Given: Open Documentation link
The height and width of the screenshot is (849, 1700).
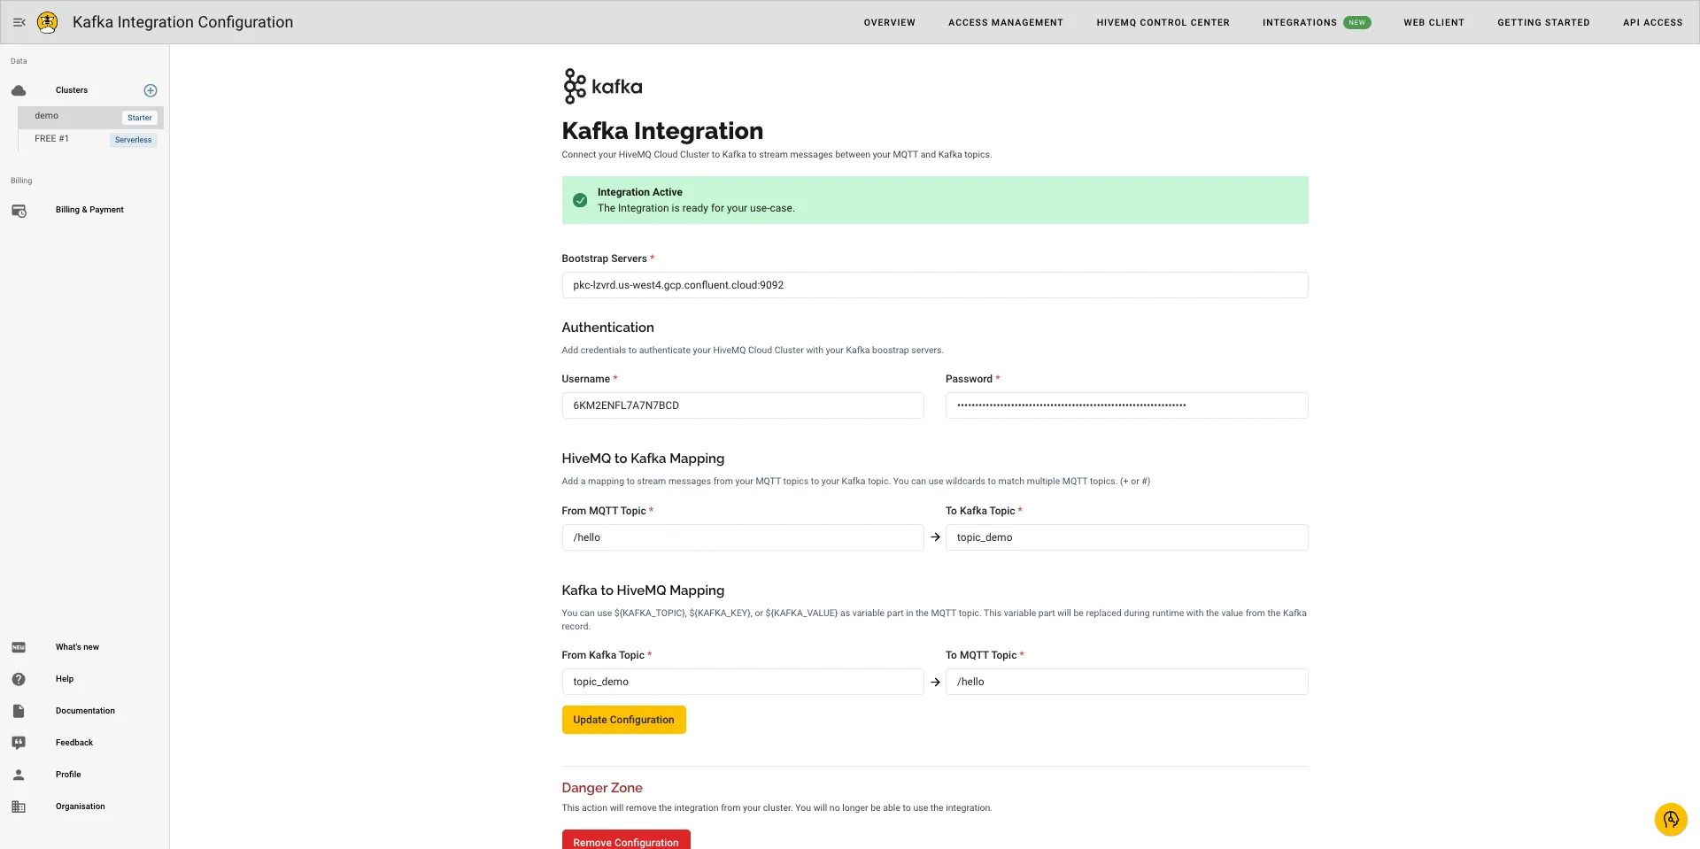Looking at the screenshot, I should coord(85,711).
